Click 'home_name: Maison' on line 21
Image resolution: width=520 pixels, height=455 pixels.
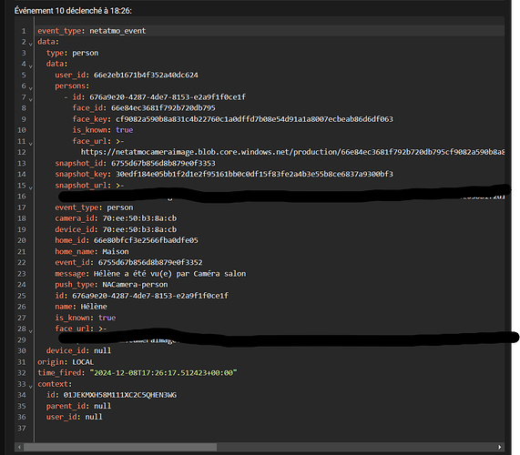(x=92, y=251)
